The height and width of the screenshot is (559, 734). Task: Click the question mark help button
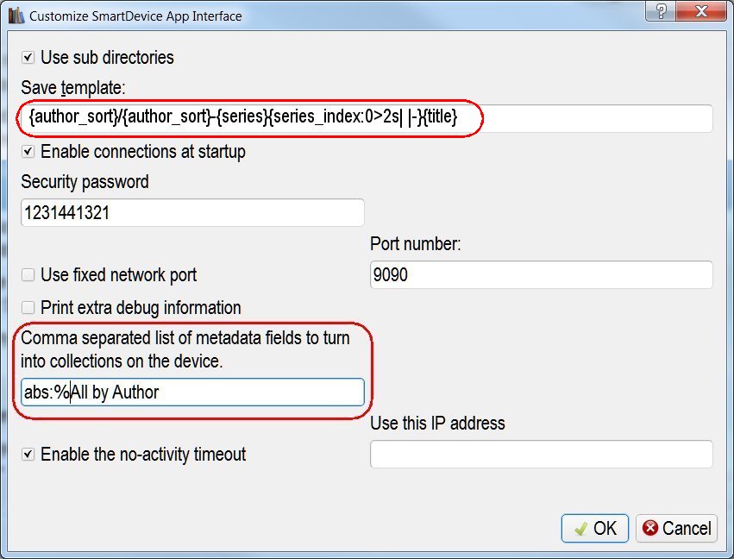click(660, 12)
